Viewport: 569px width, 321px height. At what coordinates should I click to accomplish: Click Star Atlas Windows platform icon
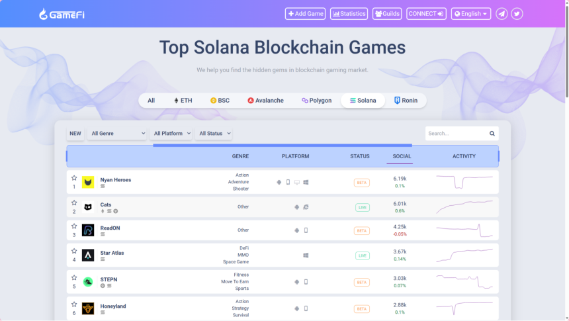pyautogui.click(x=306, y=255)
